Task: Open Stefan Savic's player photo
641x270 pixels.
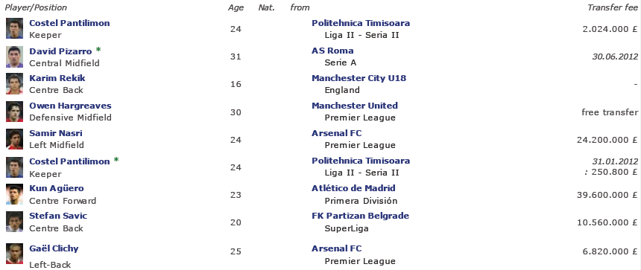Action: (14, 222)
